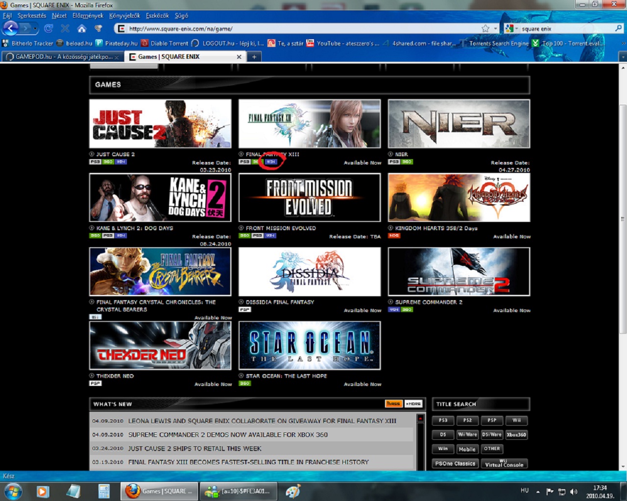Open the Torrents Search Engine bookmark
Screen dimensions: 627x501
coord(494,43)
